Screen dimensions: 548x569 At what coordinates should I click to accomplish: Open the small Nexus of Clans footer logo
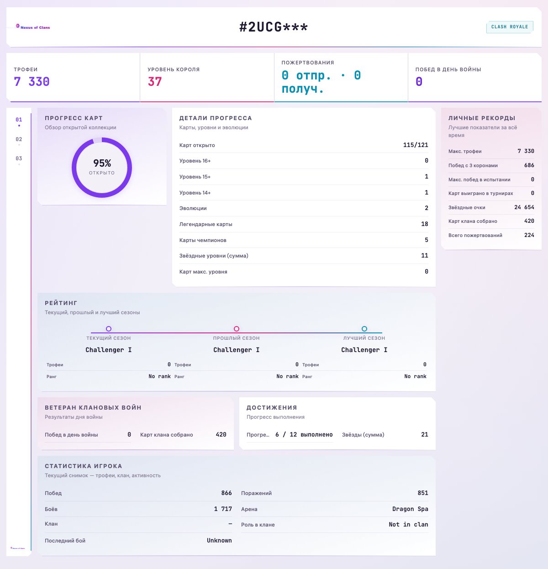(18, 548)
